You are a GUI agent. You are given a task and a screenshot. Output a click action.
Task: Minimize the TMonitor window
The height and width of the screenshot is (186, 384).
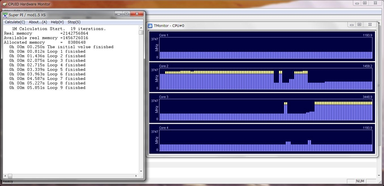click(352, 25)
